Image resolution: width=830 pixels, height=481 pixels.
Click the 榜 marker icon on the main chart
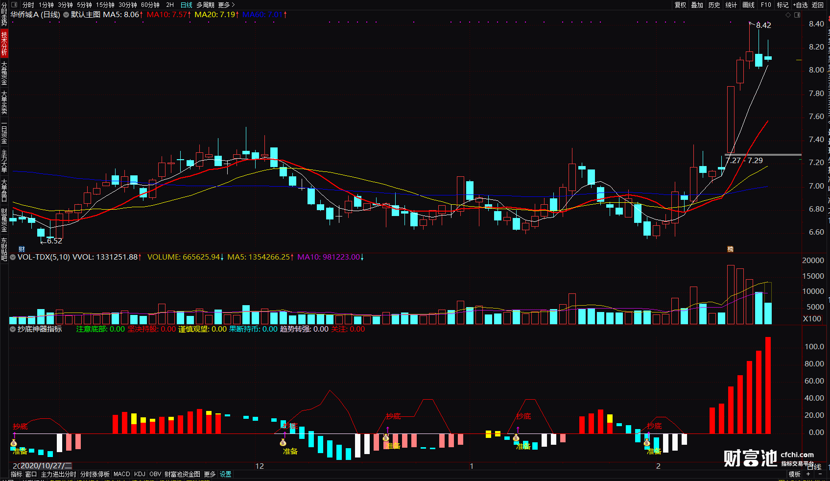coord(730,249)
